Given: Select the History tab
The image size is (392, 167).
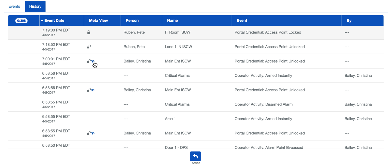Looking at the screenshot, I should click(x=35, y=6).
